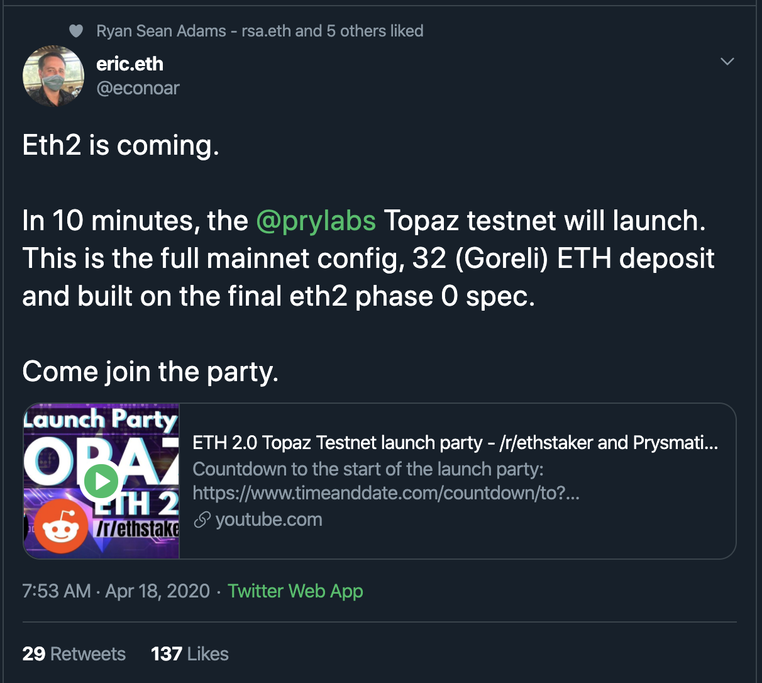Click the heart icon beside liked notice

pyautogui.click(x=76, y=31)
